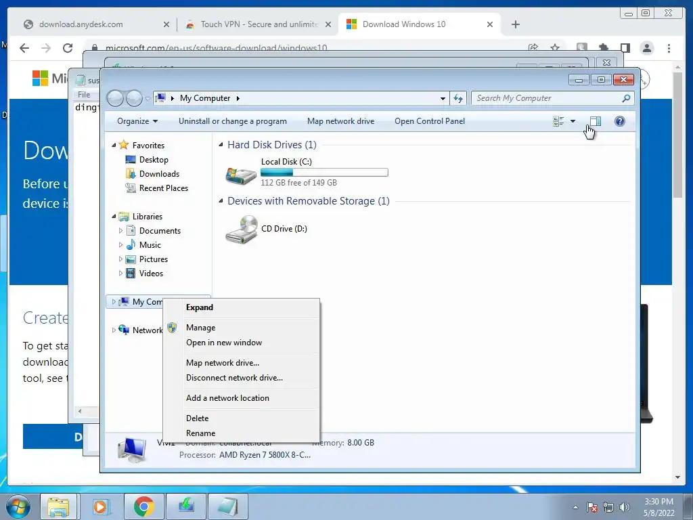Screen dimensions: 693x520
Task: Collapse Hard Disk Drives group header
Action: 221,145
